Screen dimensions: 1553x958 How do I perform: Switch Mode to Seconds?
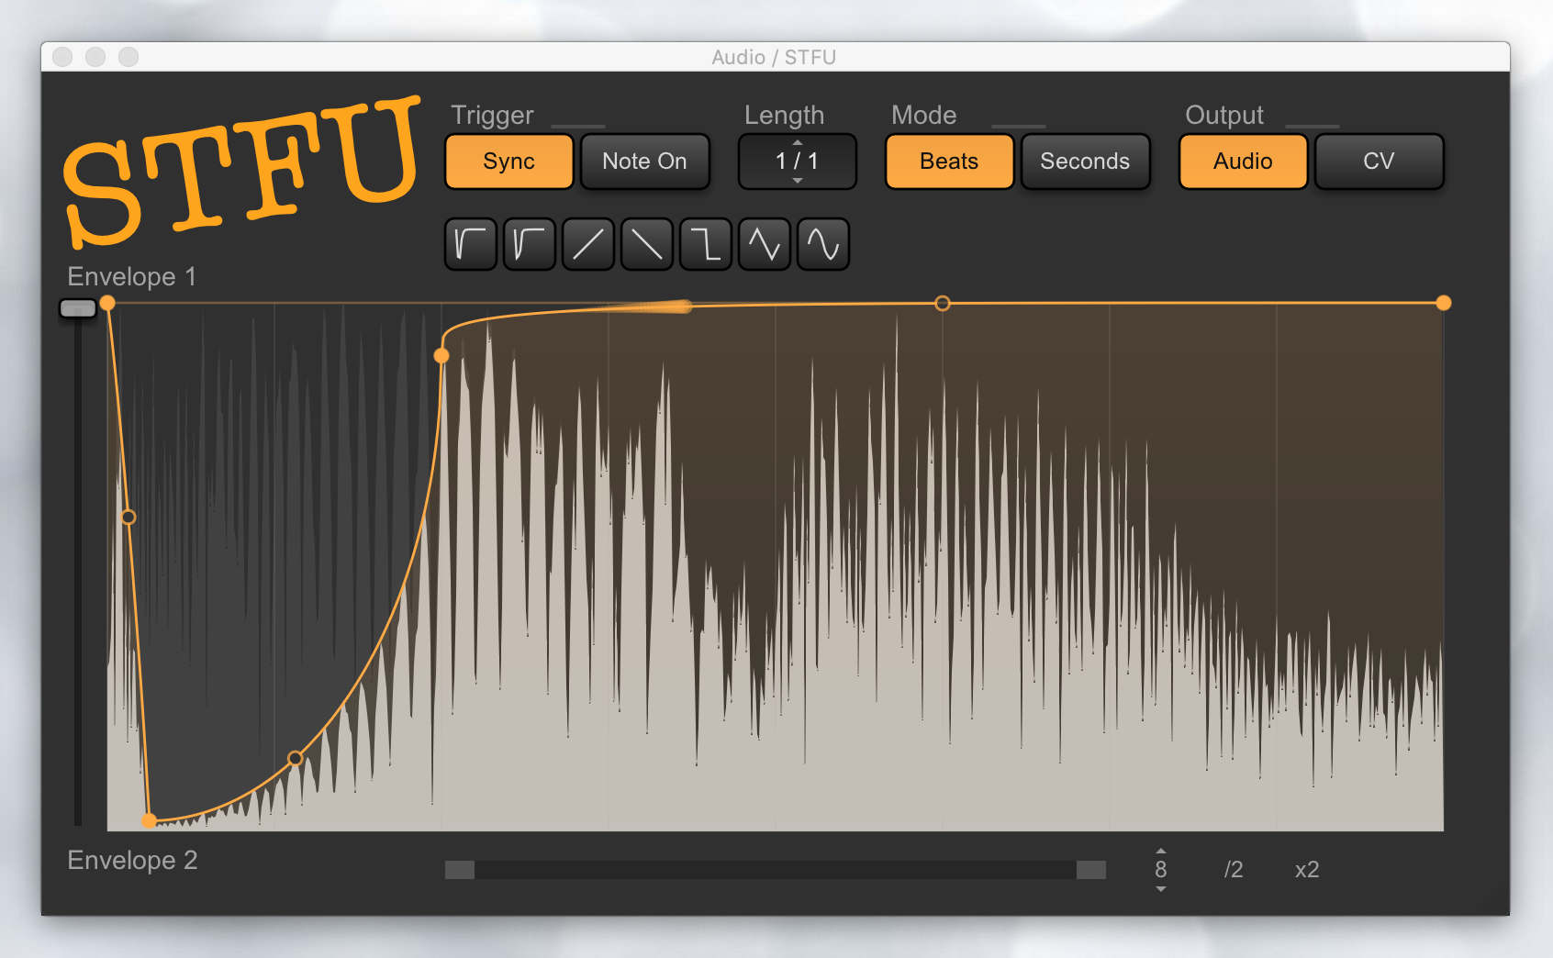1084,162
